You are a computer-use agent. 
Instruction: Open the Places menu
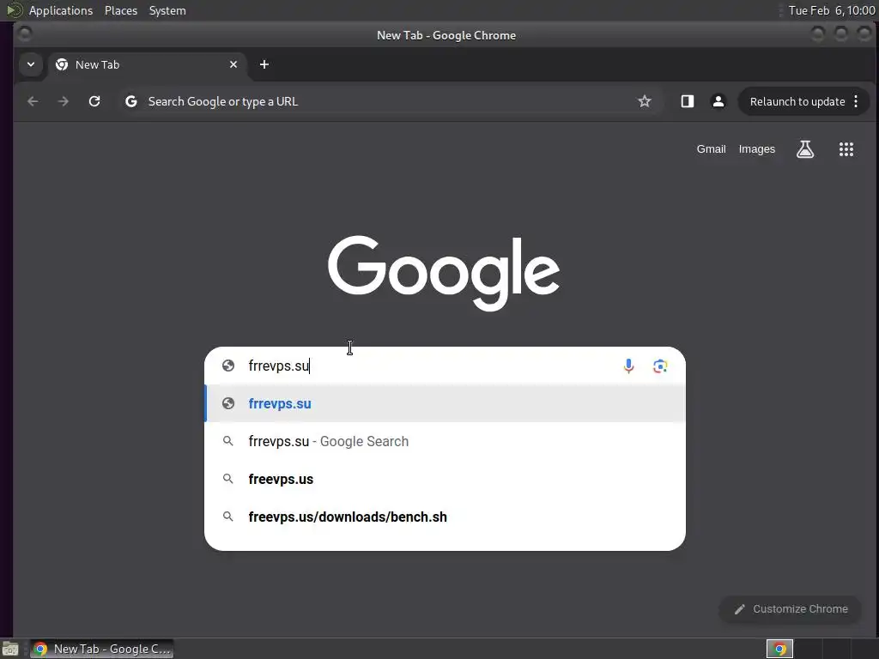pos(121,10)
